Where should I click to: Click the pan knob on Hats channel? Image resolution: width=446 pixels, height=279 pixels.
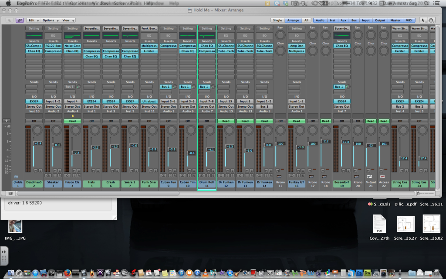coord(95,130)
